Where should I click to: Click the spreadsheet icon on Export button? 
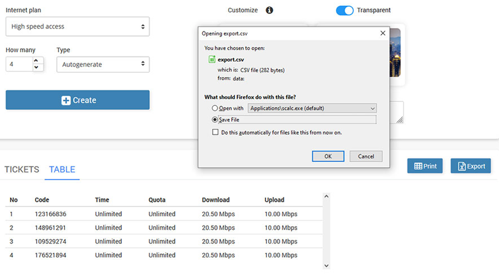[x=461, y=166]
